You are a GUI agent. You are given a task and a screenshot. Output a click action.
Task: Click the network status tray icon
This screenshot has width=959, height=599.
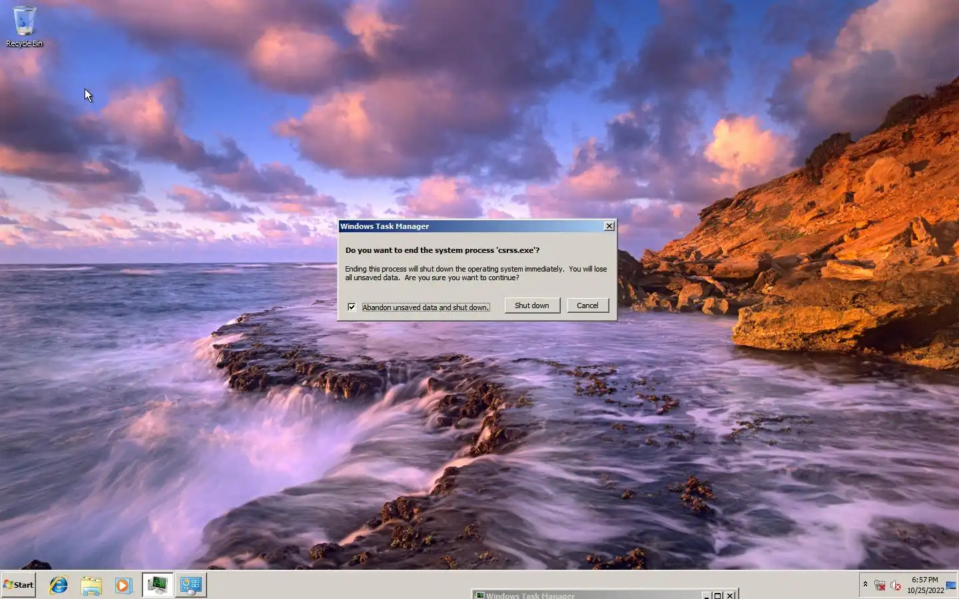(880, 586)
